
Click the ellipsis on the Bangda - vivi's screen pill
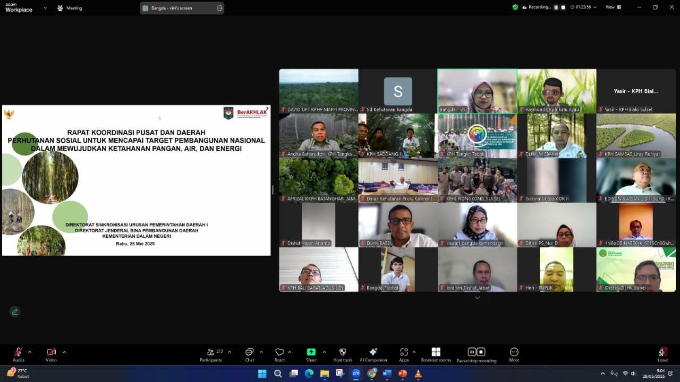pyautogui.click(x=219, y=8)
